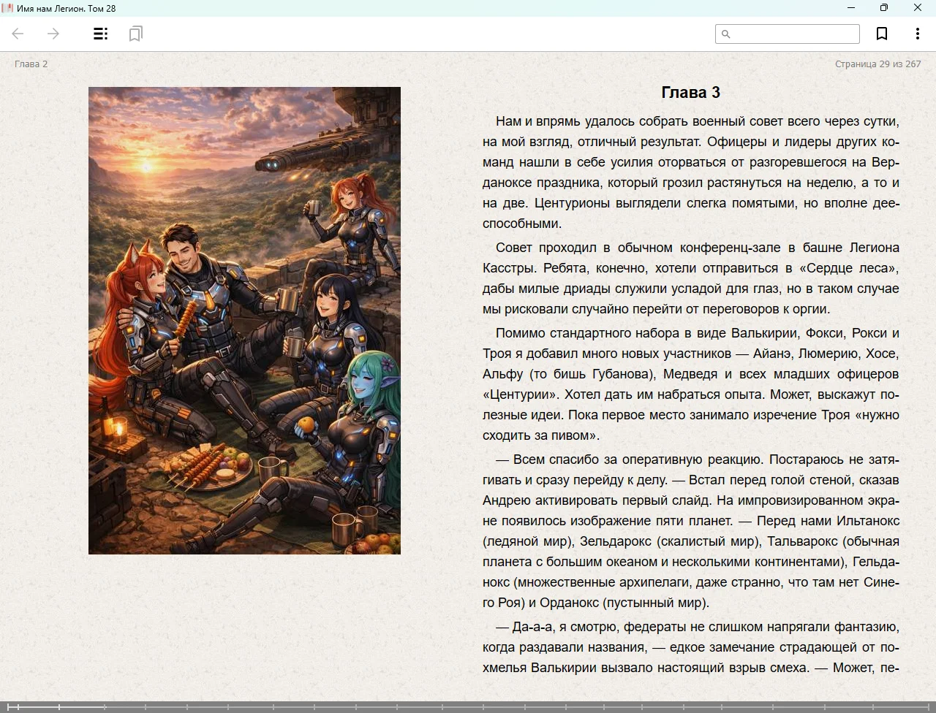Click the picnic illustration image
Screen dimensions: 936x713
(244, 320)
